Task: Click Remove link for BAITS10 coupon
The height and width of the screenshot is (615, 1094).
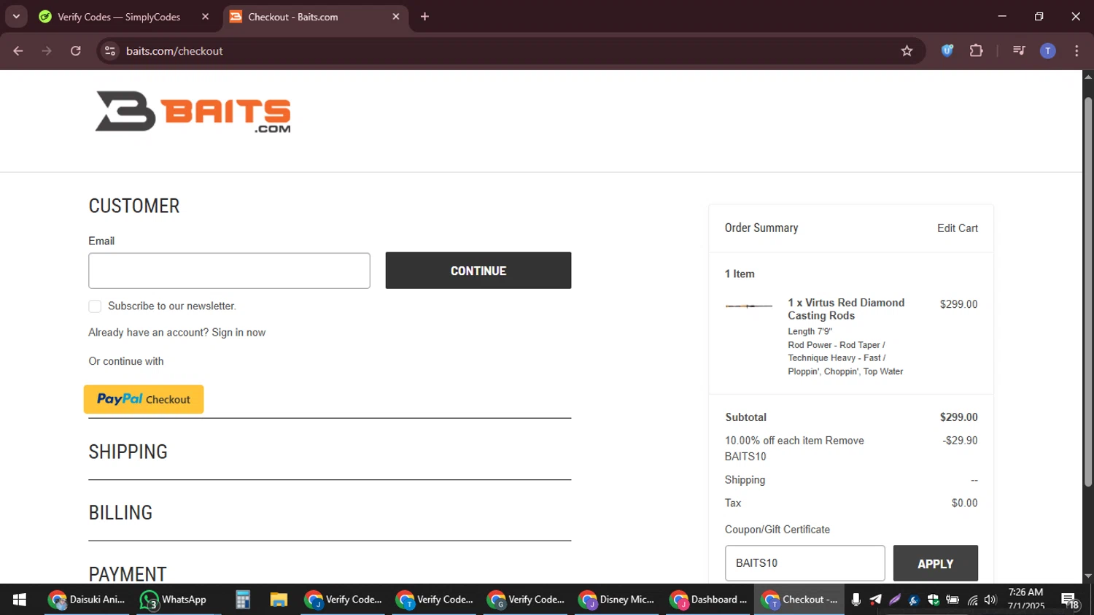Action: (x=845, y=441)
